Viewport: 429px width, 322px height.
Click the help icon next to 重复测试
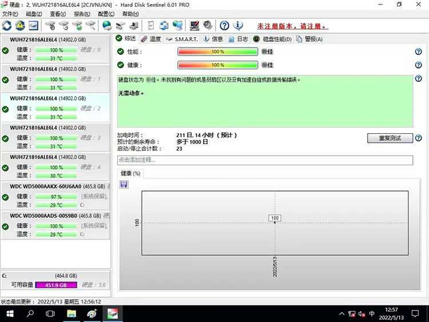pyautogui.click(x=418, y=138)
